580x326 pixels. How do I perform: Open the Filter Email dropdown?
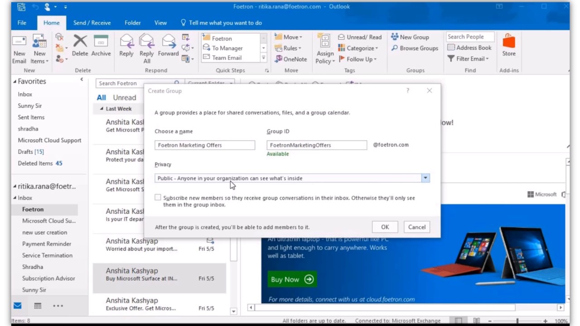point(468,58)
